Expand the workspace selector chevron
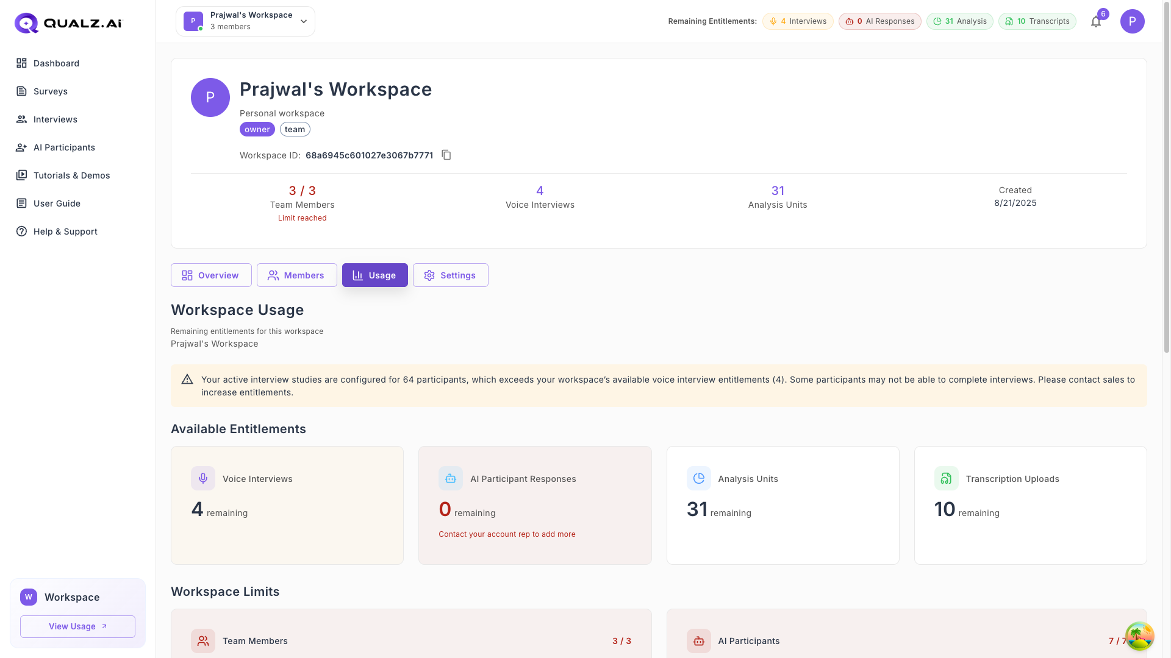 (303, 21)
